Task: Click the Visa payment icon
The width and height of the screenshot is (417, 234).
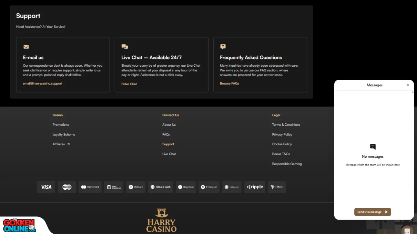Action: 46,187
